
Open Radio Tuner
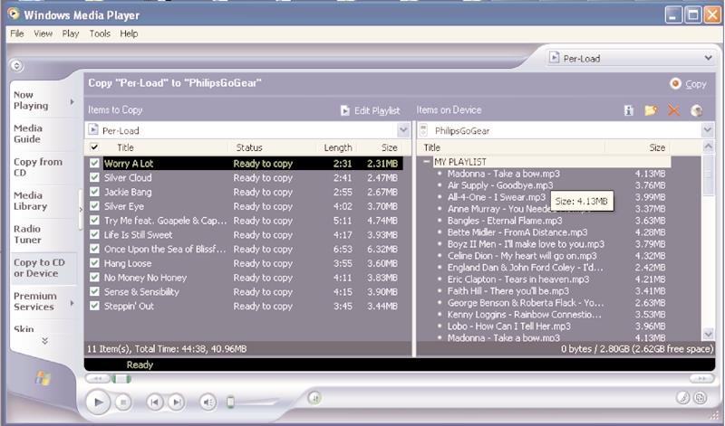pyautogui.click(x=28, y=234)
